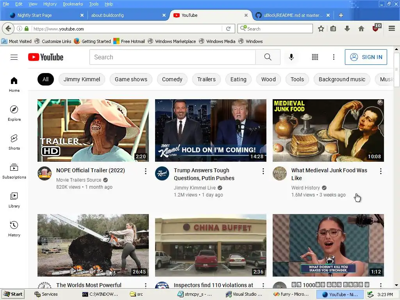Click the Windows Start button
Image resolution: width=400 pixels, height=300 pixels.
13,294
